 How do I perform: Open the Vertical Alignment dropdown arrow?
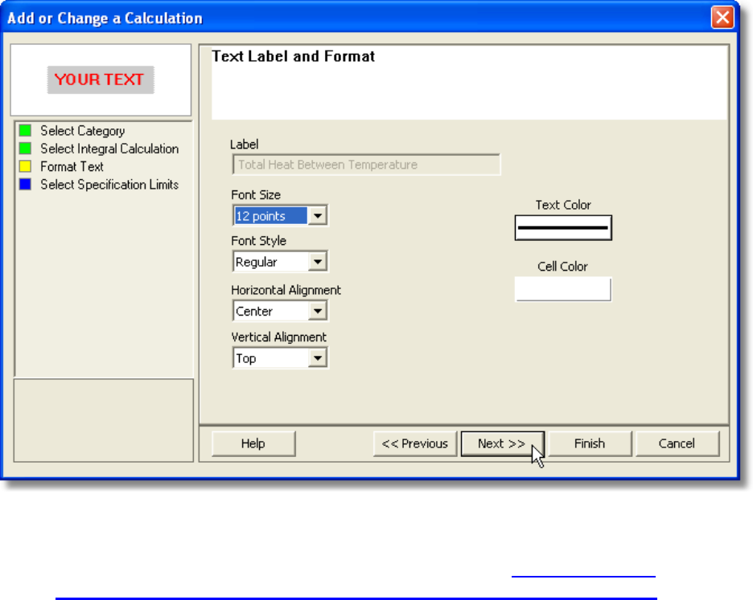point(318,357)
